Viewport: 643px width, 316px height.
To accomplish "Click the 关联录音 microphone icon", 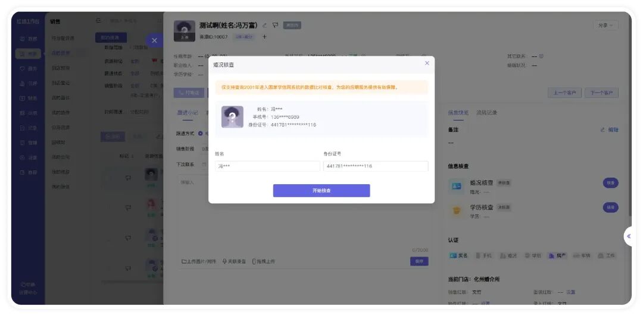I will (234, 261).
